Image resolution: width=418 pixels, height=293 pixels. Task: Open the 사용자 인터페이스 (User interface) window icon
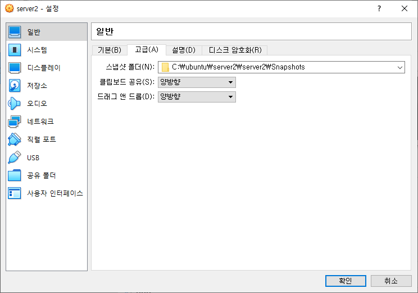(x=15, y=193)
